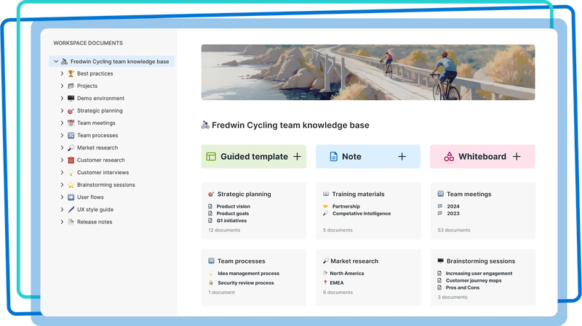The width and height of the screenshot is (582, 326).
Task: Click the plus icon on Whiteboard
Action: pyautogui.click(x=517, y=157)
